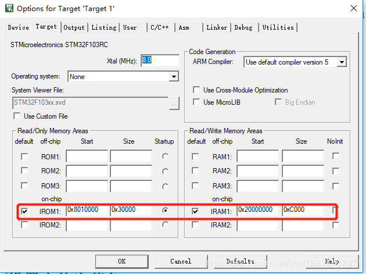Image resolution: width=366 pixels, height=274 pixels.
Task: Click the ROM1 Size field
Action: [x=131, y=156]
